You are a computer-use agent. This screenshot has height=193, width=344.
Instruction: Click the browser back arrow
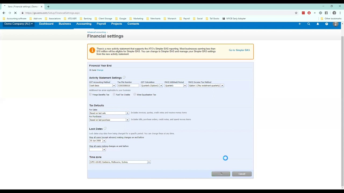pos(4,13)
